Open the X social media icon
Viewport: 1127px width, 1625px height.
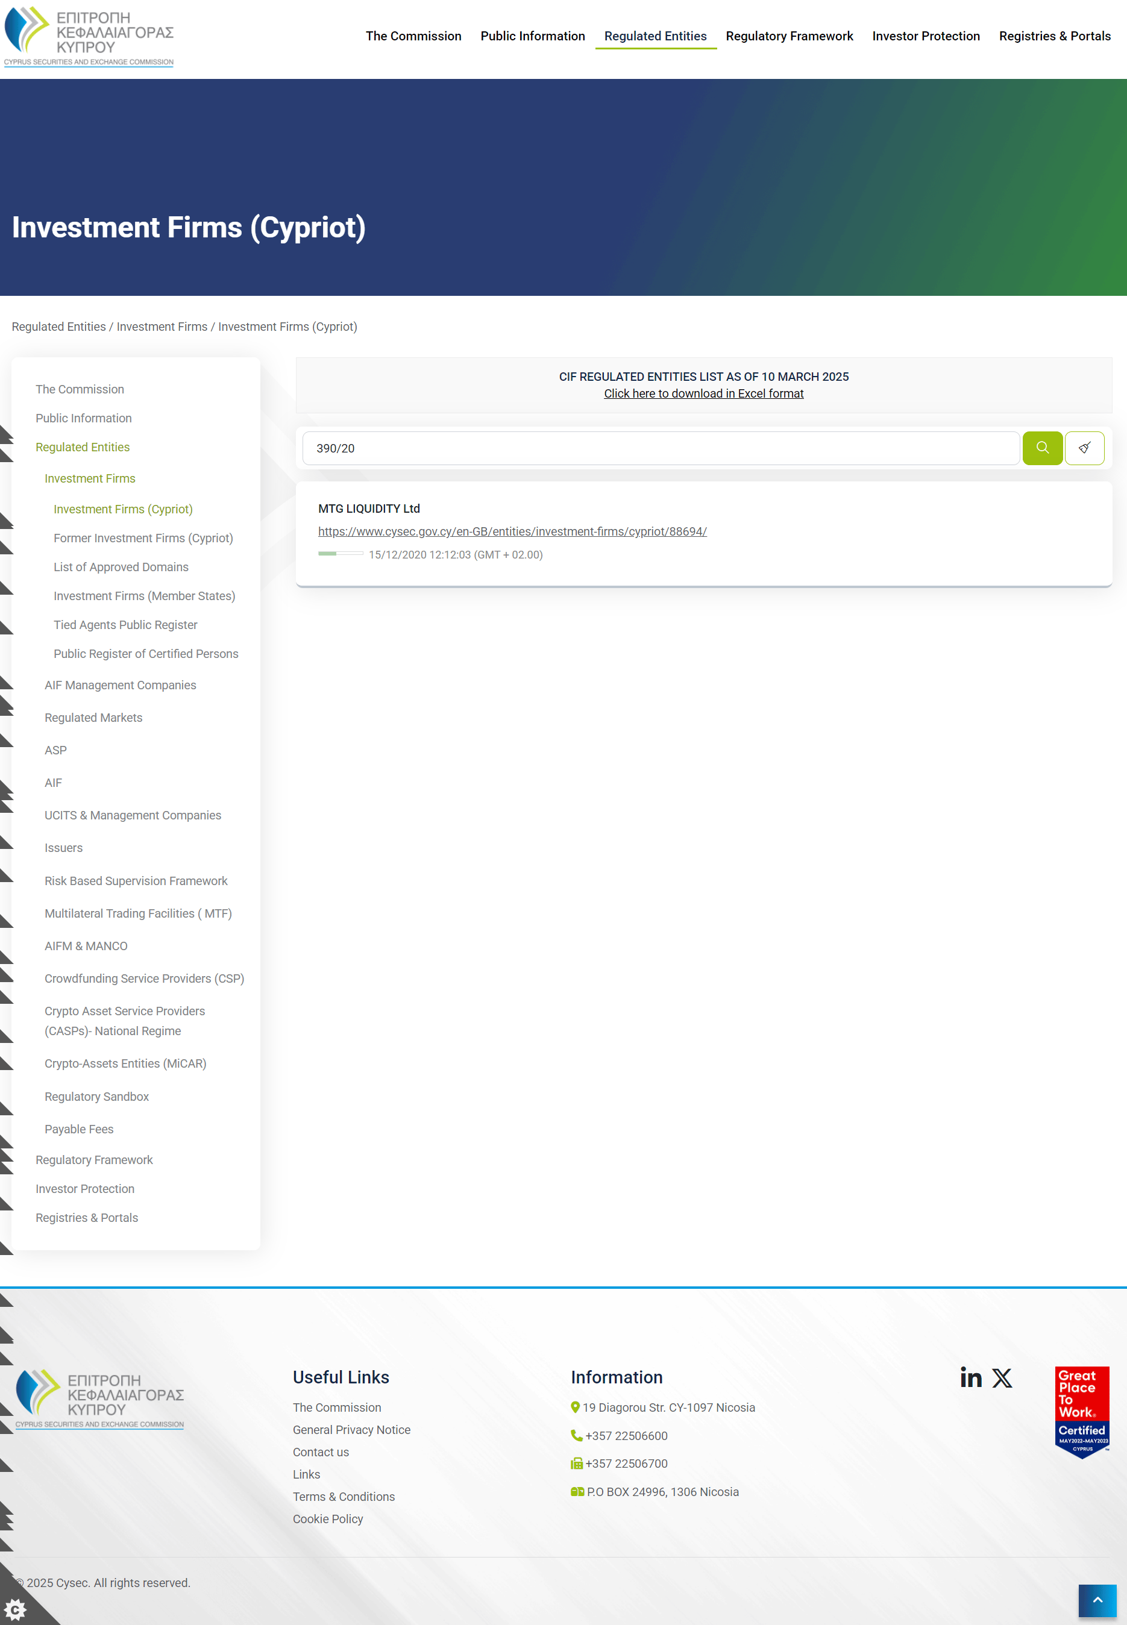pos(1001,1377)
